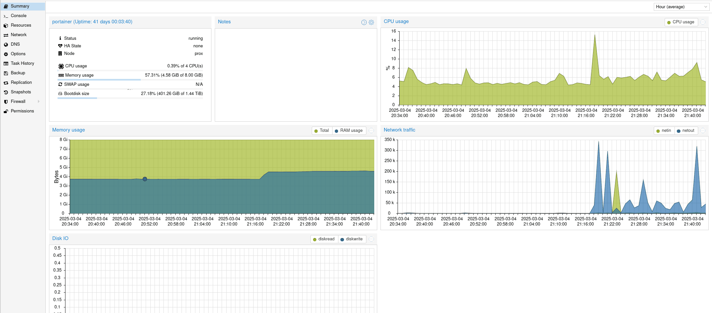Toggle the netout series in Network traffic
This screenshot has width=712, height=313.
(x=686, y=130)
